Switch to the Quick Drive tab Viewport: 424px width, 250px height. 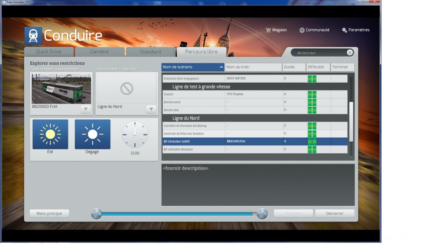point(49,52)
